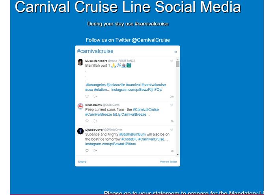This screenshot has width=274, height=195.
Task: Share the CruiseCams tweet
Action: [95, 121]
